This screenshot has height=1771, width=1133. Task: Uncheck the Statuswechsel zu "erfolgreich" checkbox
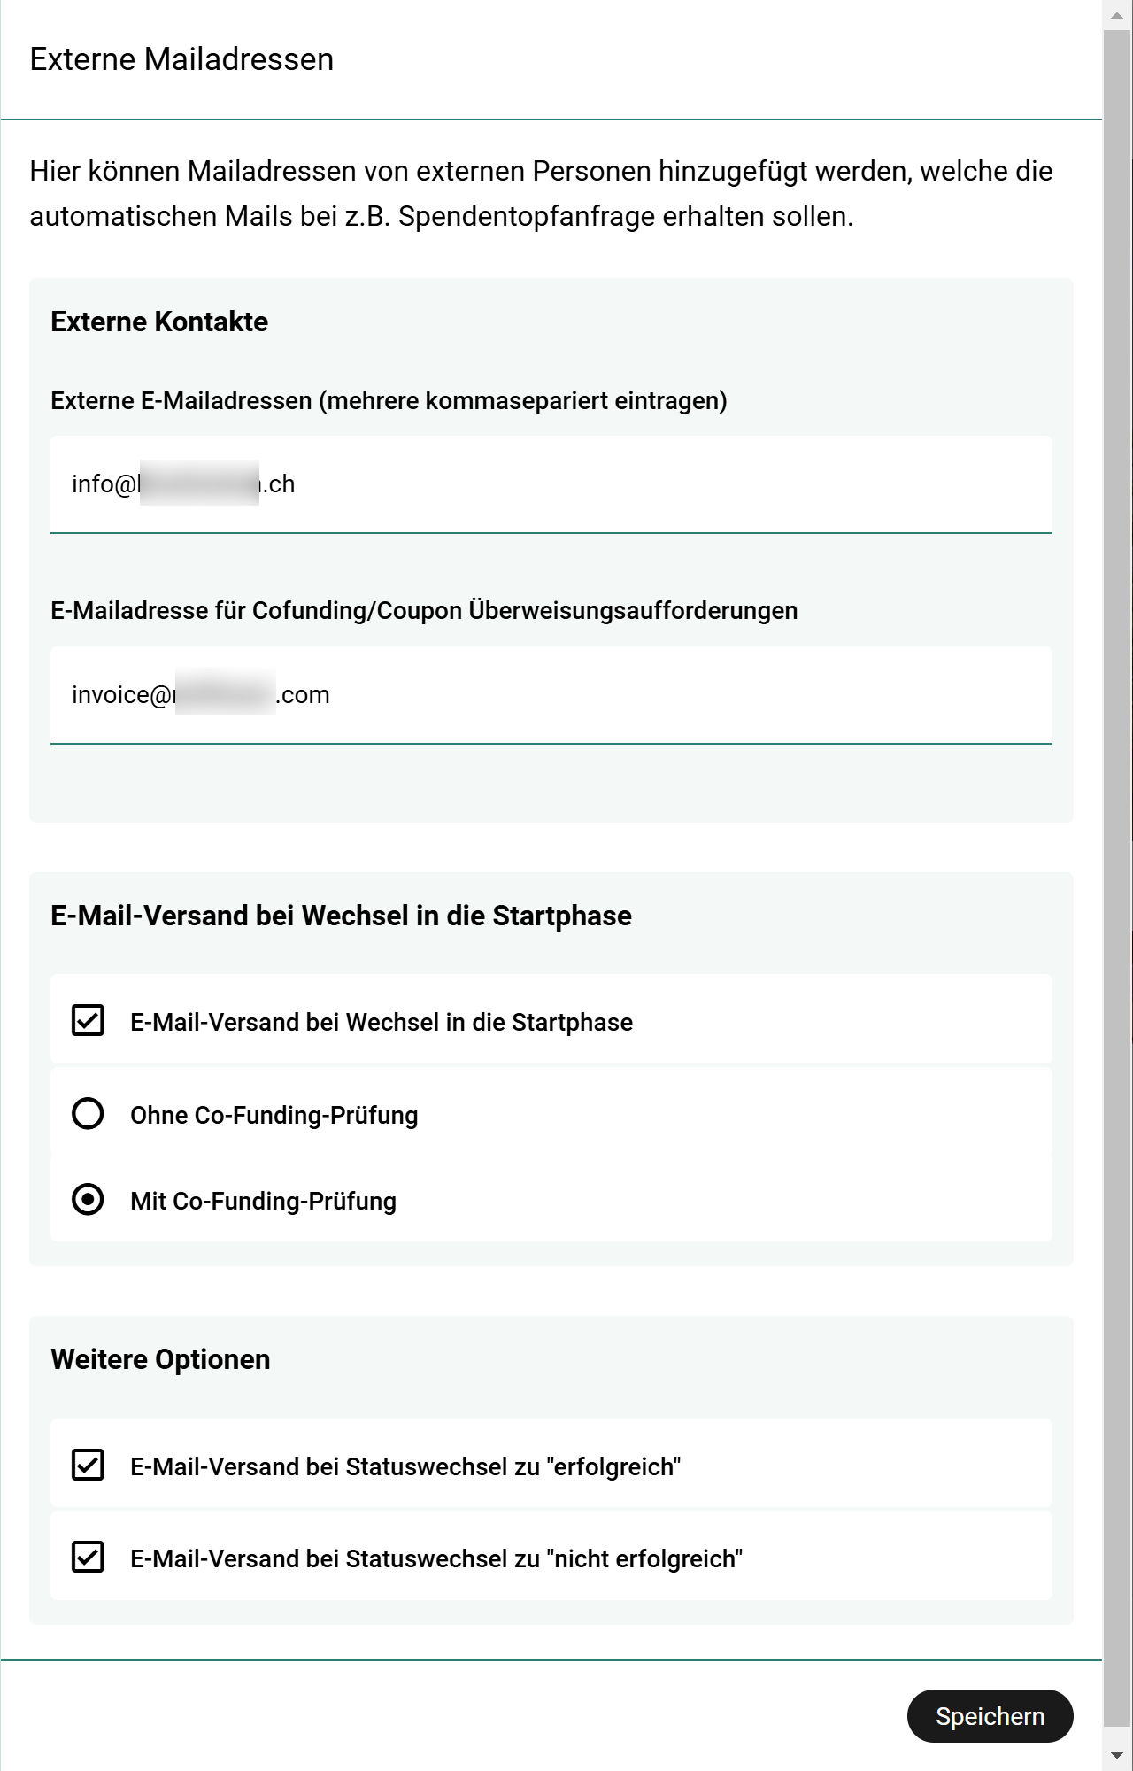[88, 1465]
